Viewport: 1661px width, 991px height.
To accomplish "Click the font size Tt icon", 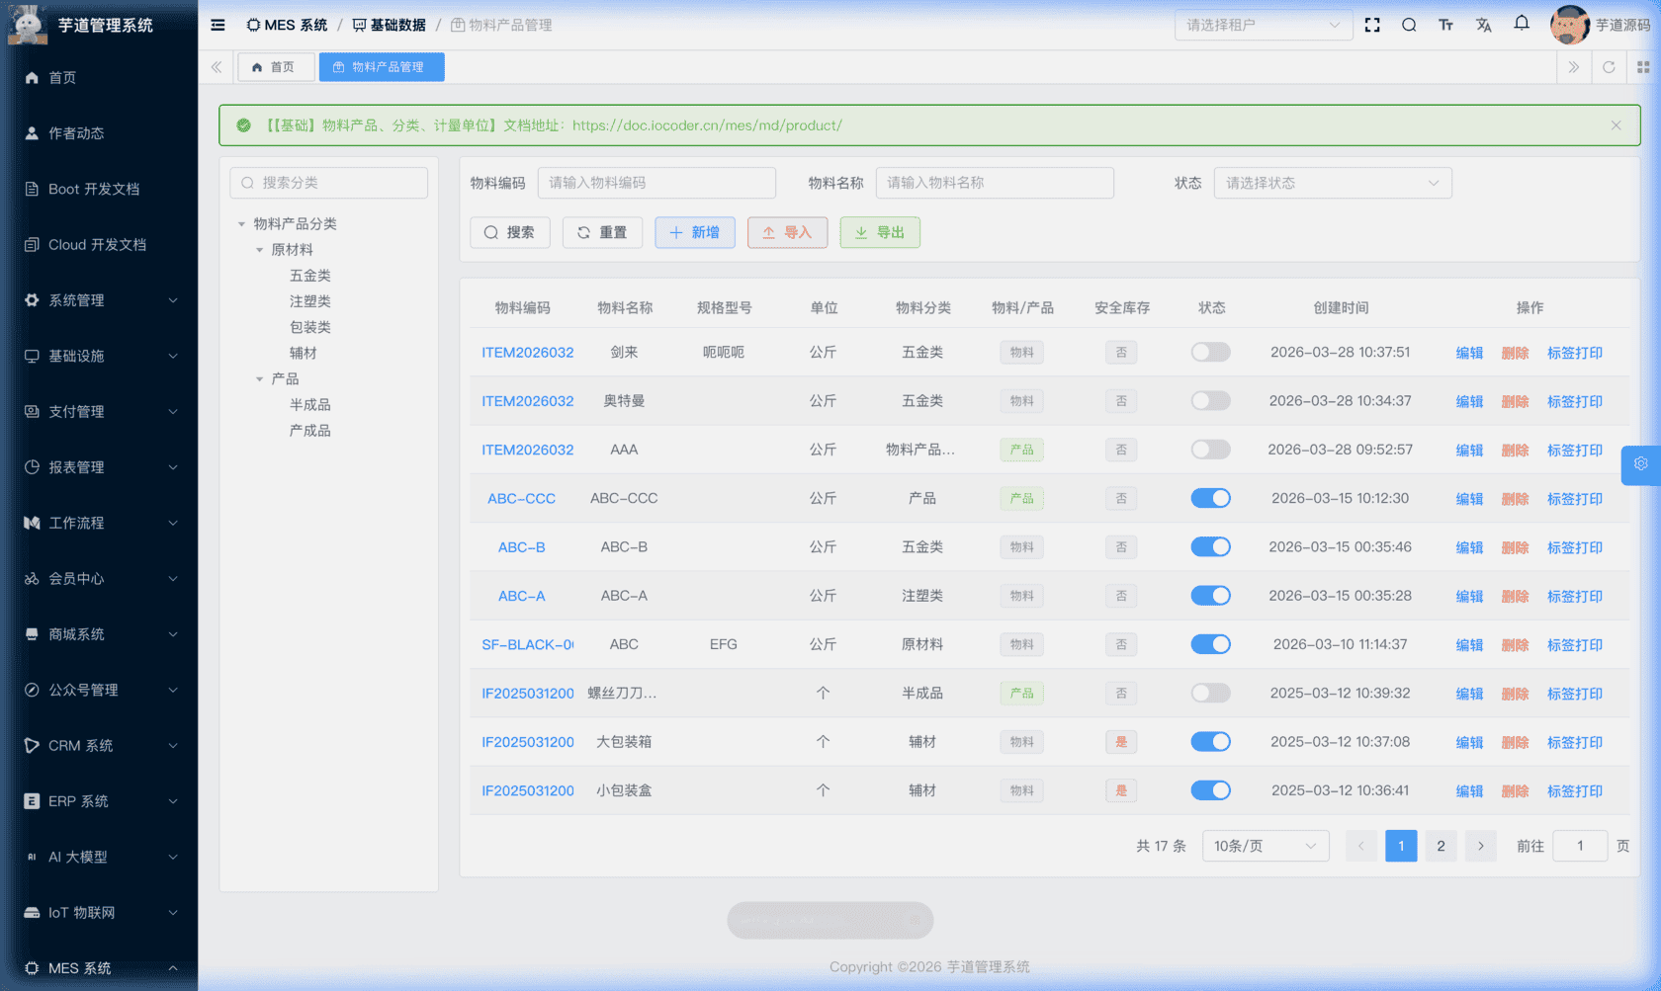I will (1445, 25).
